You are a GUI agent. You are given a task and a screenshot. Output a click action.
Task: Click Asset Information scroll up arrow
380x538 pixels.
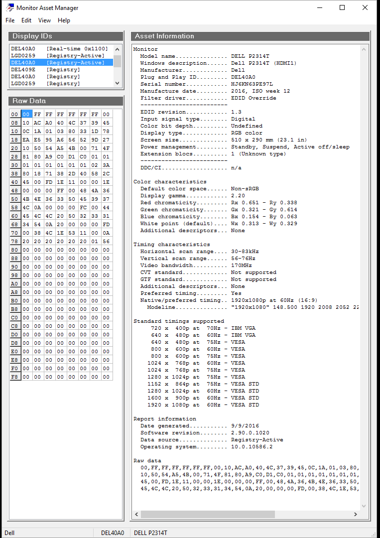tap(365, 49)
